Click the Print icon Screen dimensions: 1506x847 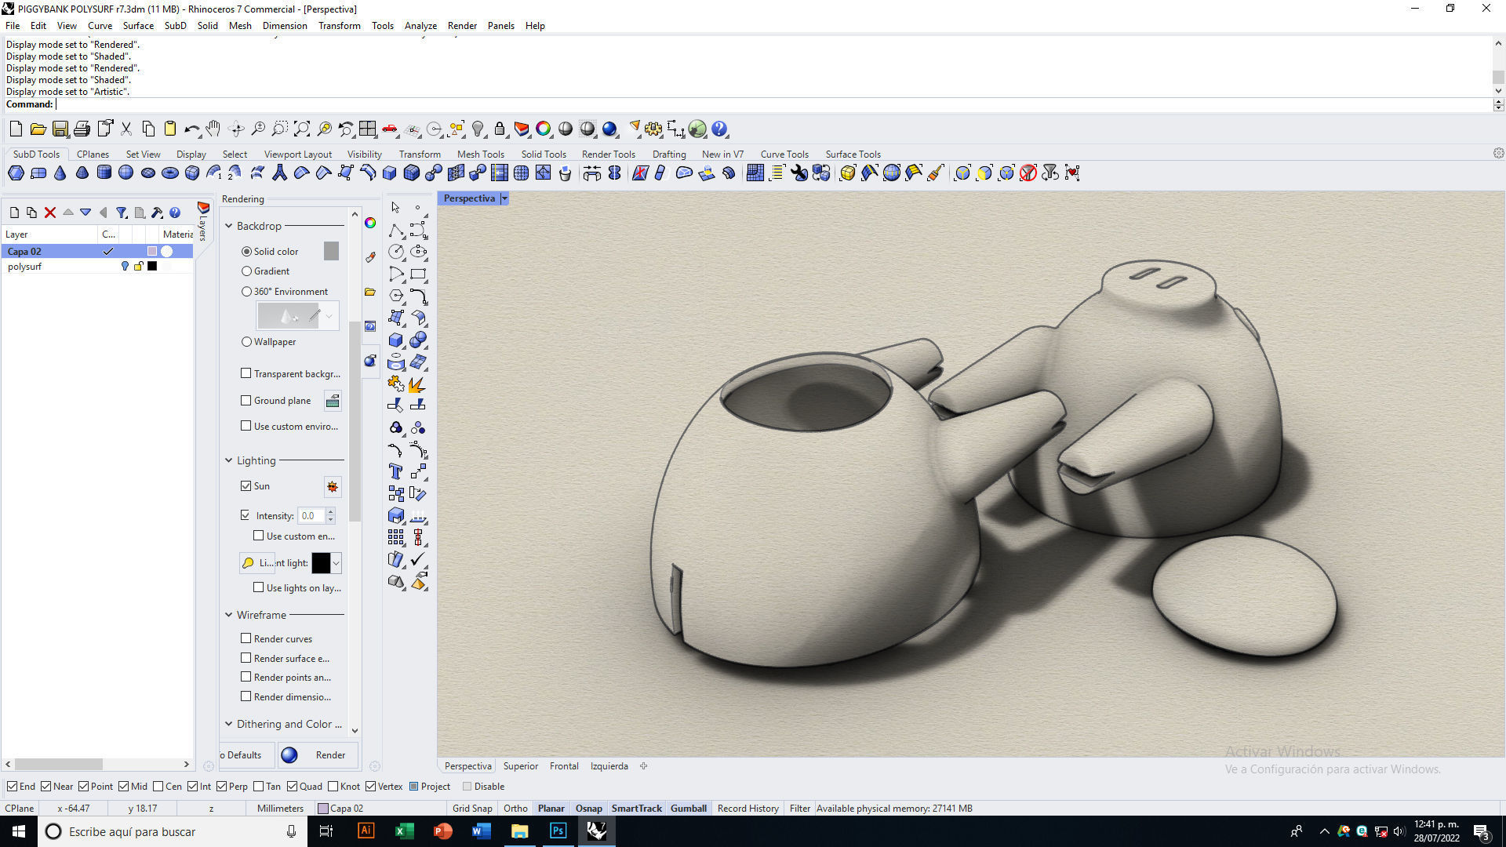click(x=82, y=129)
